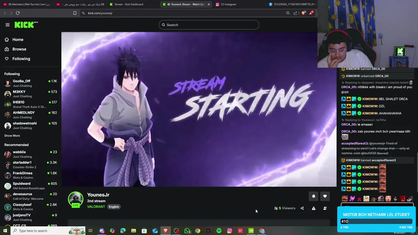Open Following in sidebar
Viewport: 418px width, 235px height.
point(21,59)
